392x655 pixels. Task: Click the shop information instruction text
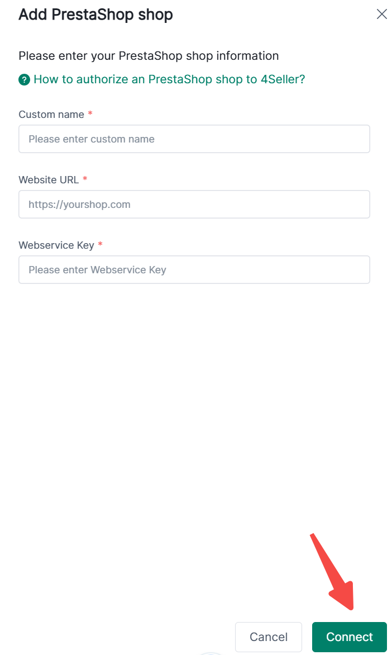(149, 56)
